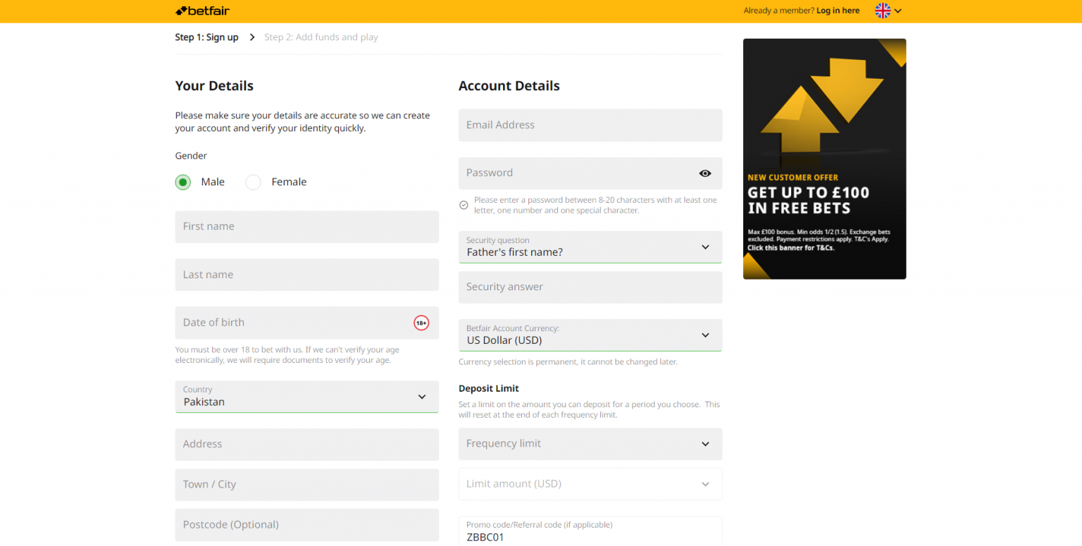Open the free bets promotional banner

click(x=824, y=159)
